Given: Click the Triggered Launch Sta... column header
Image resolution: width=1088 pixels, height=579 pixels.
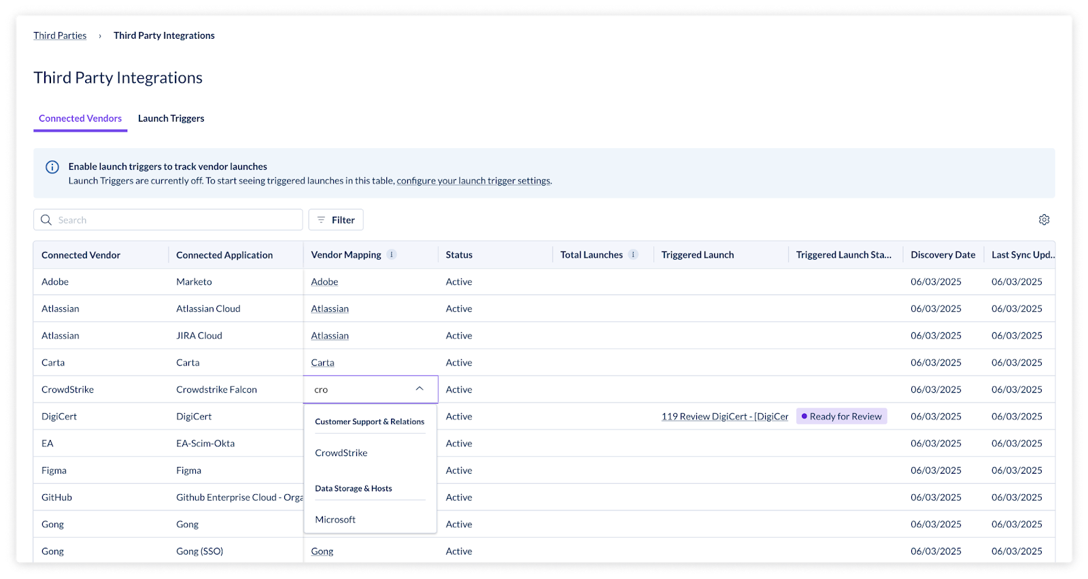Looking at the screenshot, I should click(844, 255).
